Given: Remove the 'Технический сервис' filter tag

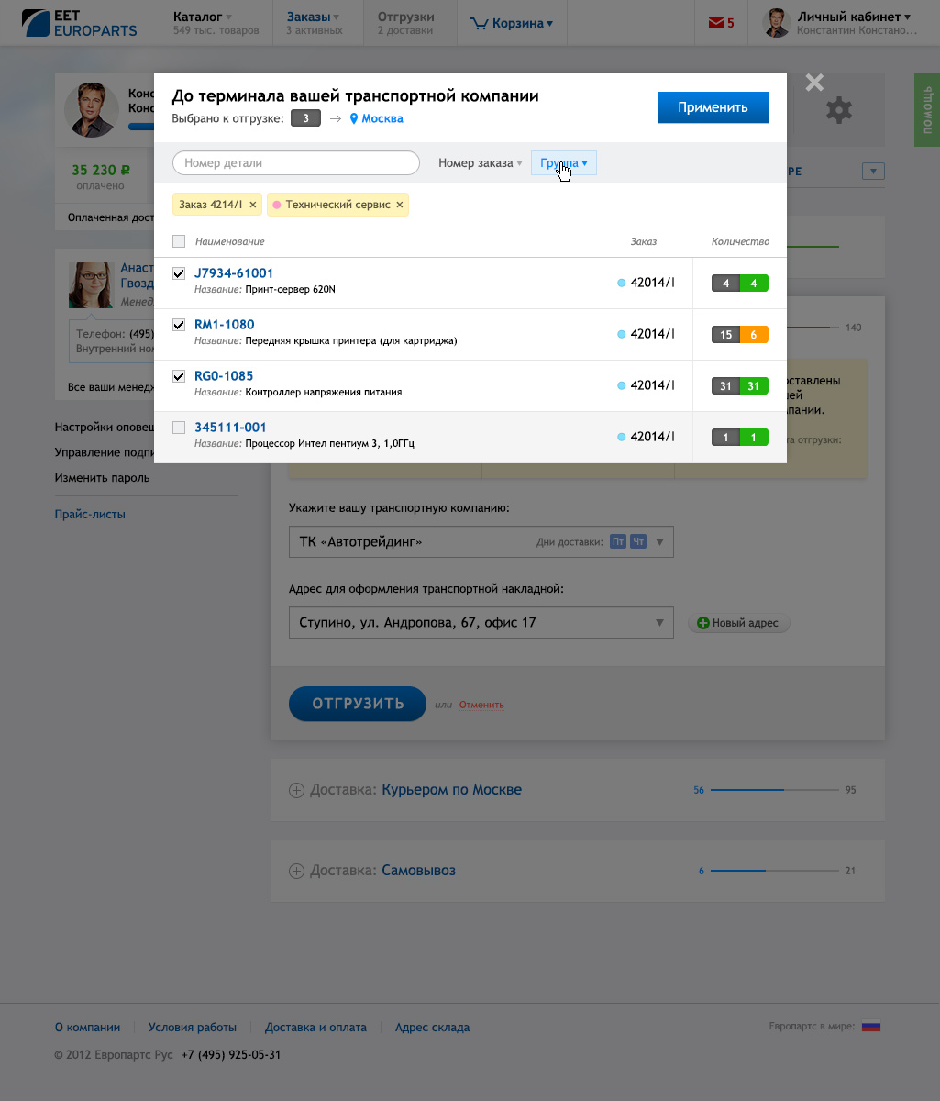Looking at the screenshot, I should point(399,205).
